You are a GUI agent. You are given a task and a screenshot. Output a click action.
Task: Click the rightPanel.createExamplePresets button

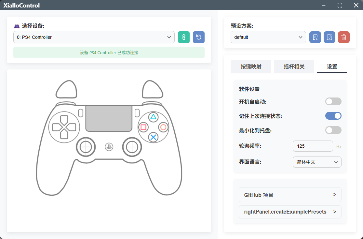point(290,212)
